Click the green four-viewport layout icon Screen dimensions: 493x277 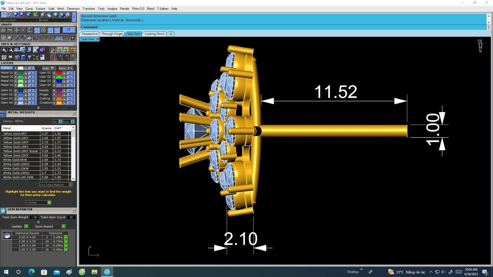[x=35, y=14]
